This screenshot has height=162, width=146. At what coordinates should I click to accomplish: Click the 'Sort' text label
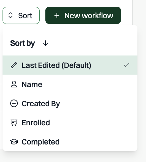[25, 16]
